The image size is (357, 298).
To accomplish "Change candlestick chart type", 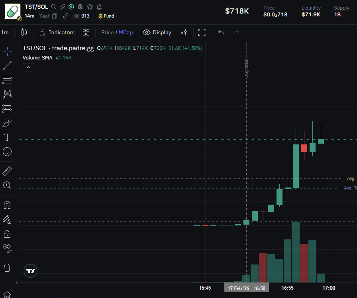I will [24, 32].
